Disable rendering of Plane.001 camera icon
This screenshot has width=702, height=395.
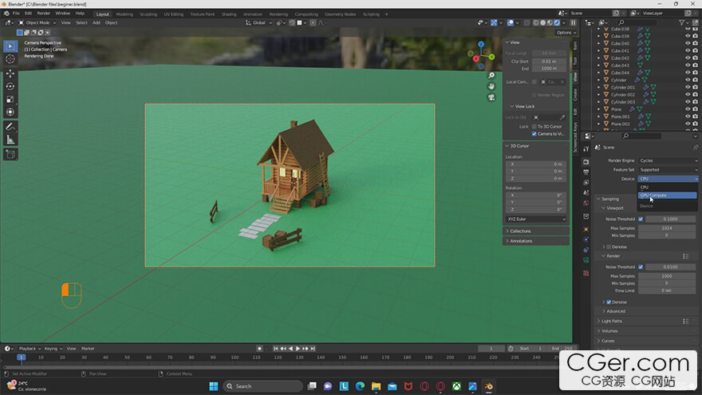click(x=696, y=117)
